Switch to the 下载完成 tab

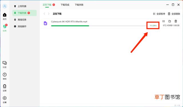coord(65,5)
